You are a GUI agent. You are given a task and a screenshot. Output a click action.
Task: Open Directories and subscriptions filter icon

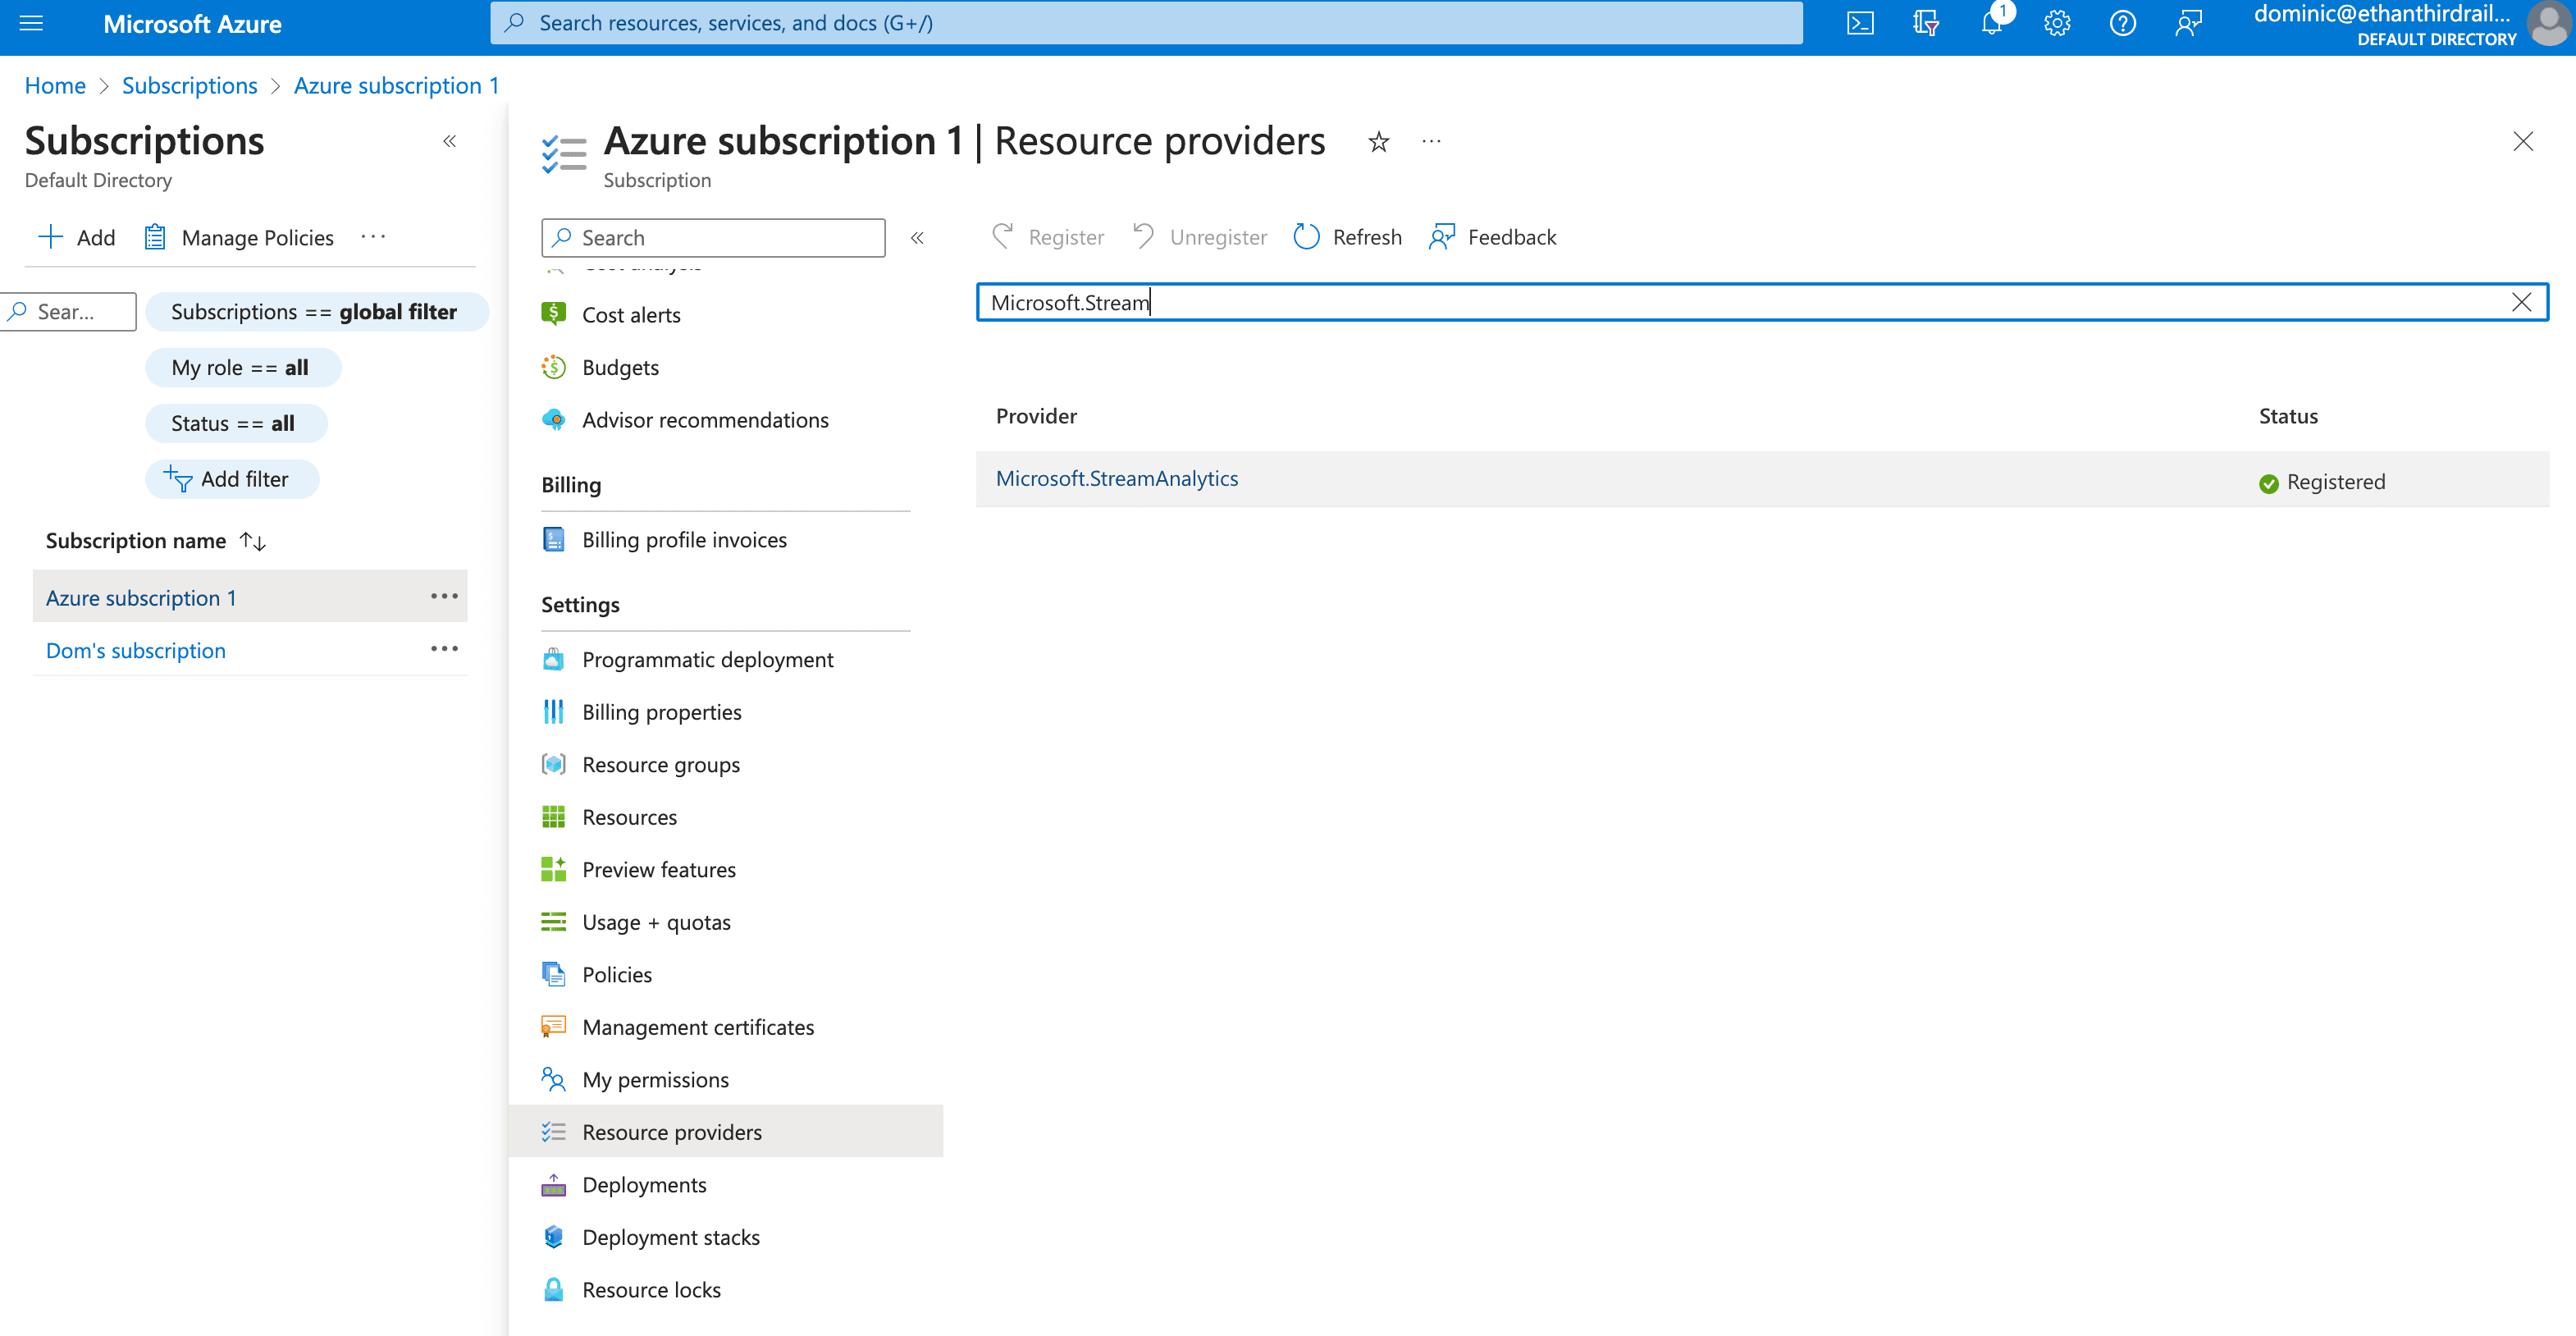coord(1925,23)
